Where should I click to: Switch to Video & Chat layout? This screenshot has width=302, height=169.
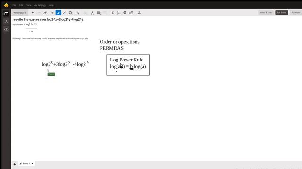266,13
